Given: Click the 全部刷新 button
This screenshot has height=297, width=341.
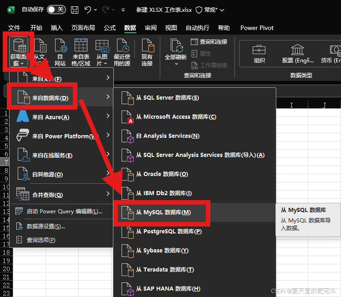Looking at the screenshot, I should tap(176, 52).
